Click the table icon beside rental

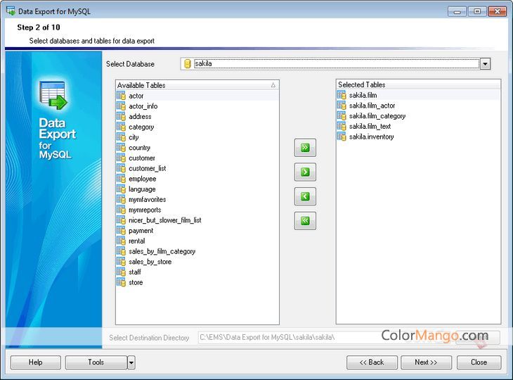coord(121,241)
